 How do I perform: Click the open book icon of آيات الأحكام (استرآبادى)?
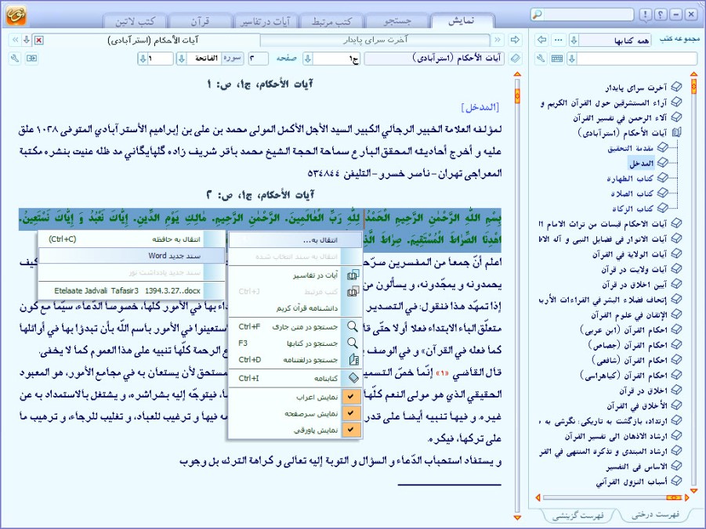coord(676,132)
